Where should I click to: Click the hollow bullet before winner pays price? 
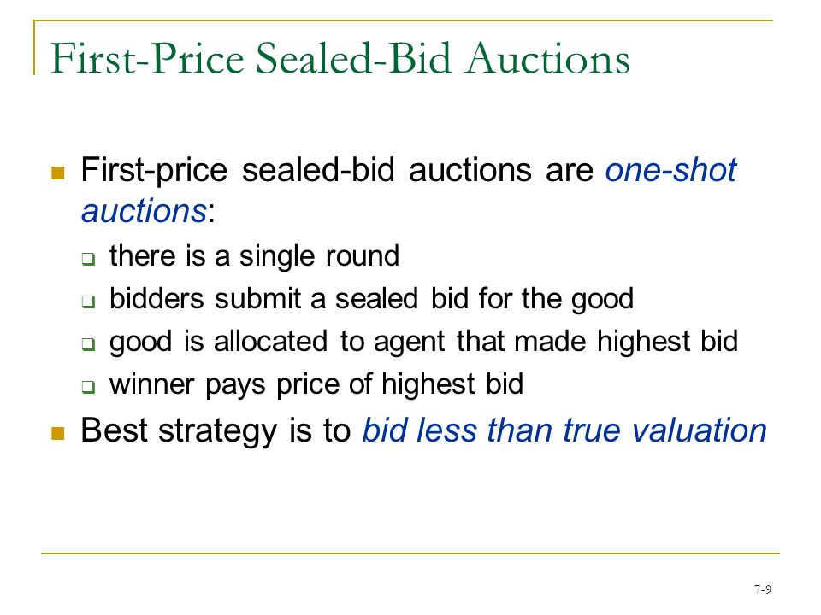tap(88, 387)
